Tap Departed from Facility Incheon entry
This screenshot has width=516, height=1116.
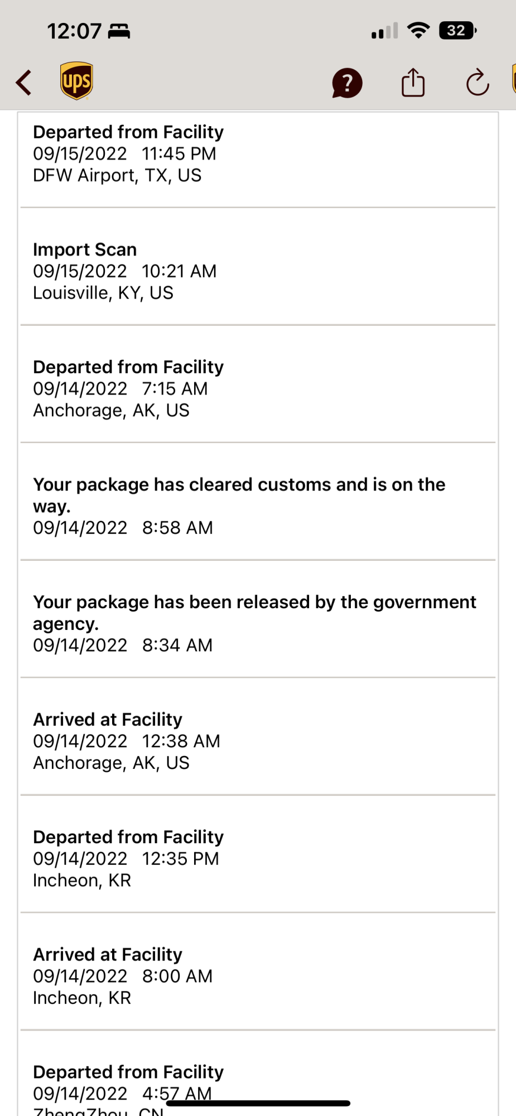[258, 859]
